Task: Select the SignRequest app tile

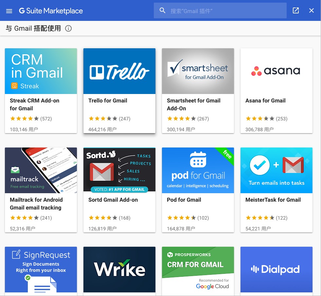Action: [41, 270]
